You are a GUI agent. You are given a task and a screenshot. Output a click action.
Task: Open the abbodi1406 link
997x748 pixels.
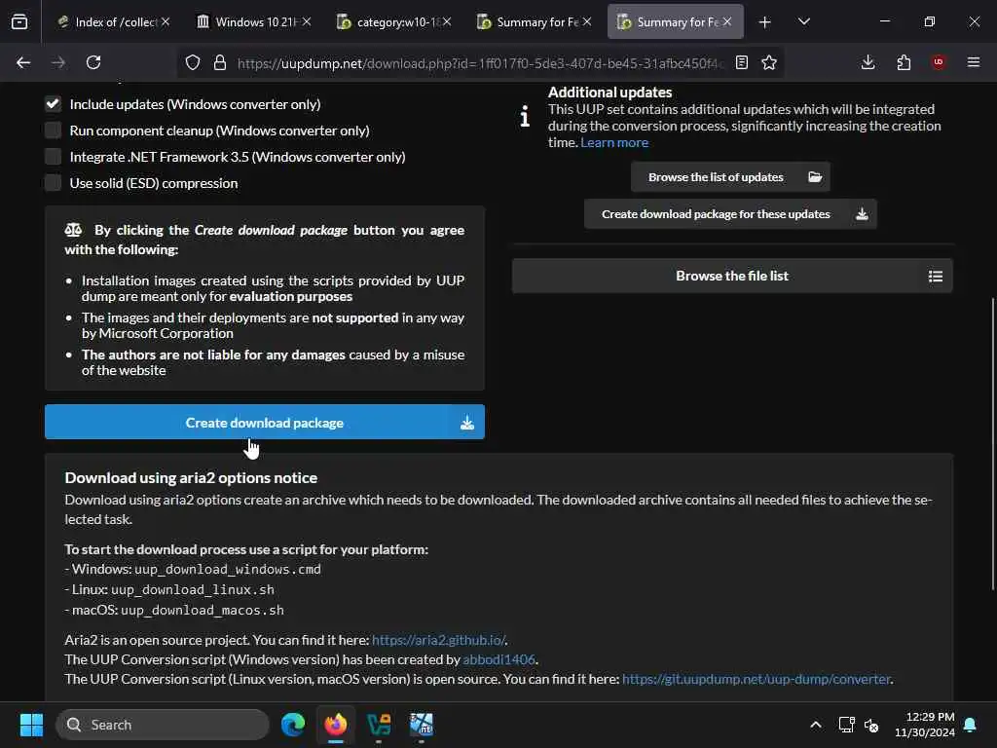coord(499,659)
